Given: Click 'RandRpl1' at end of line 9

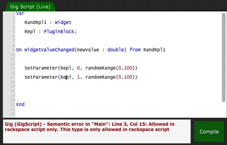Looking at the screenshot, I should pyautogui.click(x=154, y=50).
